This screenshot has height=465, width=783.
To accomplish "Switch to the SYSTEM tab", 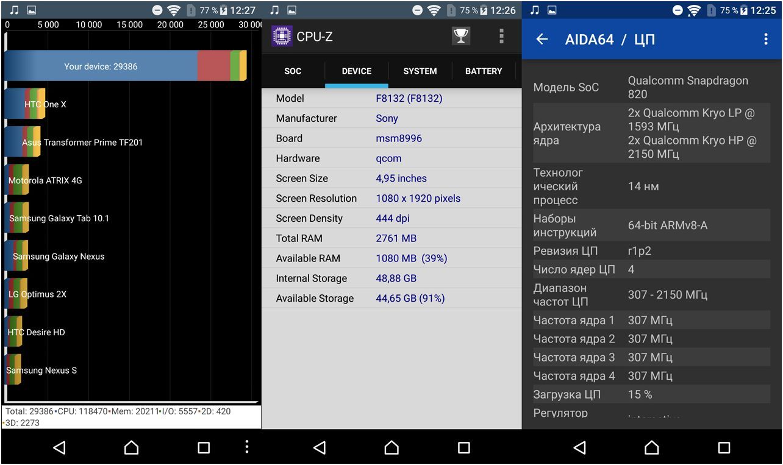I will pos(420,71).
